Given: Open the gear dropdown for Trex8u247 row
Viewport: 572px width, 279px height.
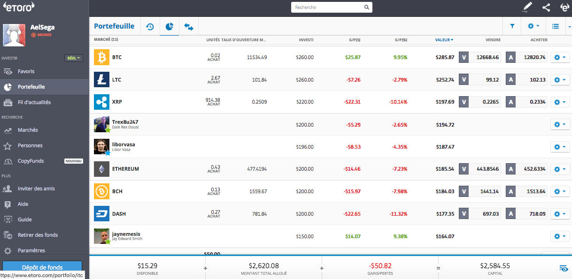Looking at the screenshot, I should pos(560,125).
